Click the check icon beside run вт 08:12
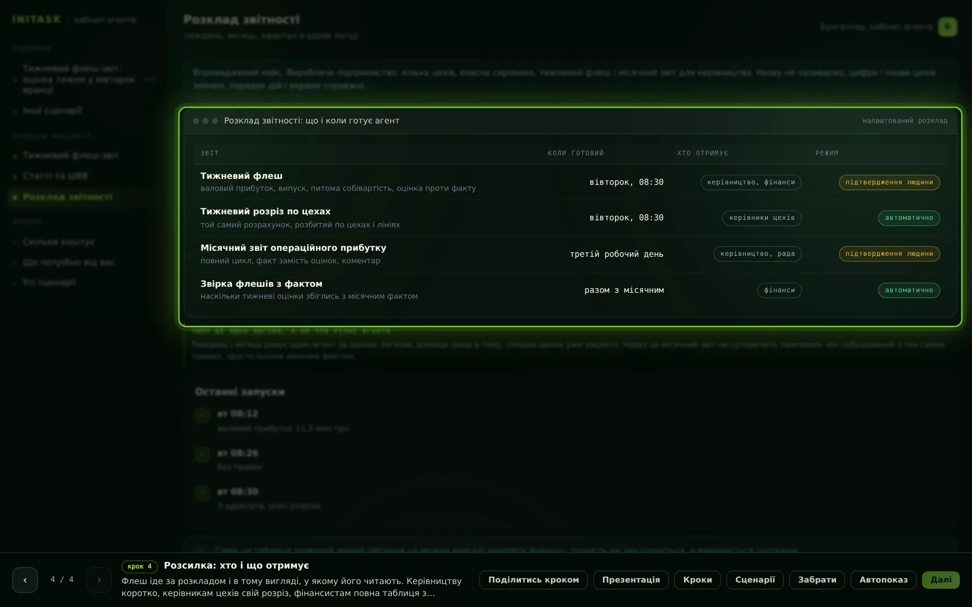The height and width of the screenshot is (607, 972). [x=202, y=415]
